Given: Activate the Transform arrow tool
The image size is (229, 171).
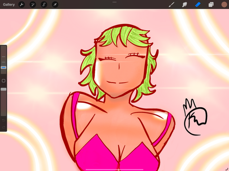Looking at the screenshot, I should (x=55, y=5).
